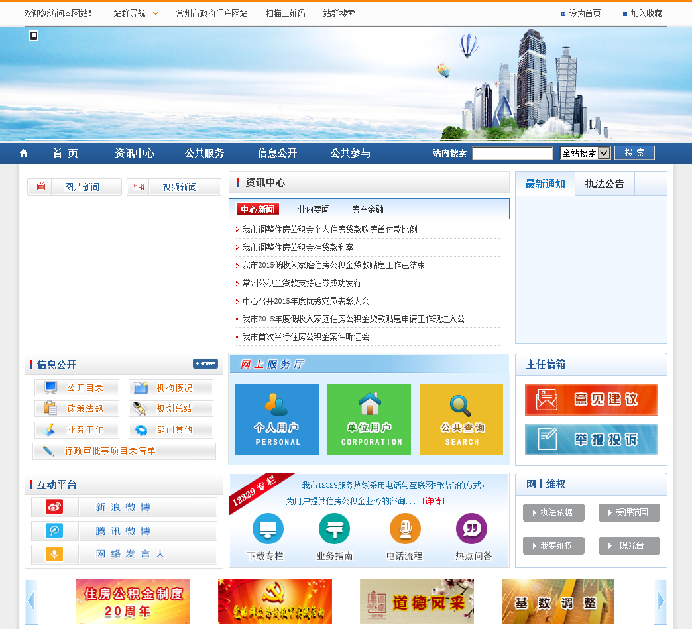Viewport: 692px width, 629px height.
Task: Show previous banners with left carousel arrow
Action: 31,601
